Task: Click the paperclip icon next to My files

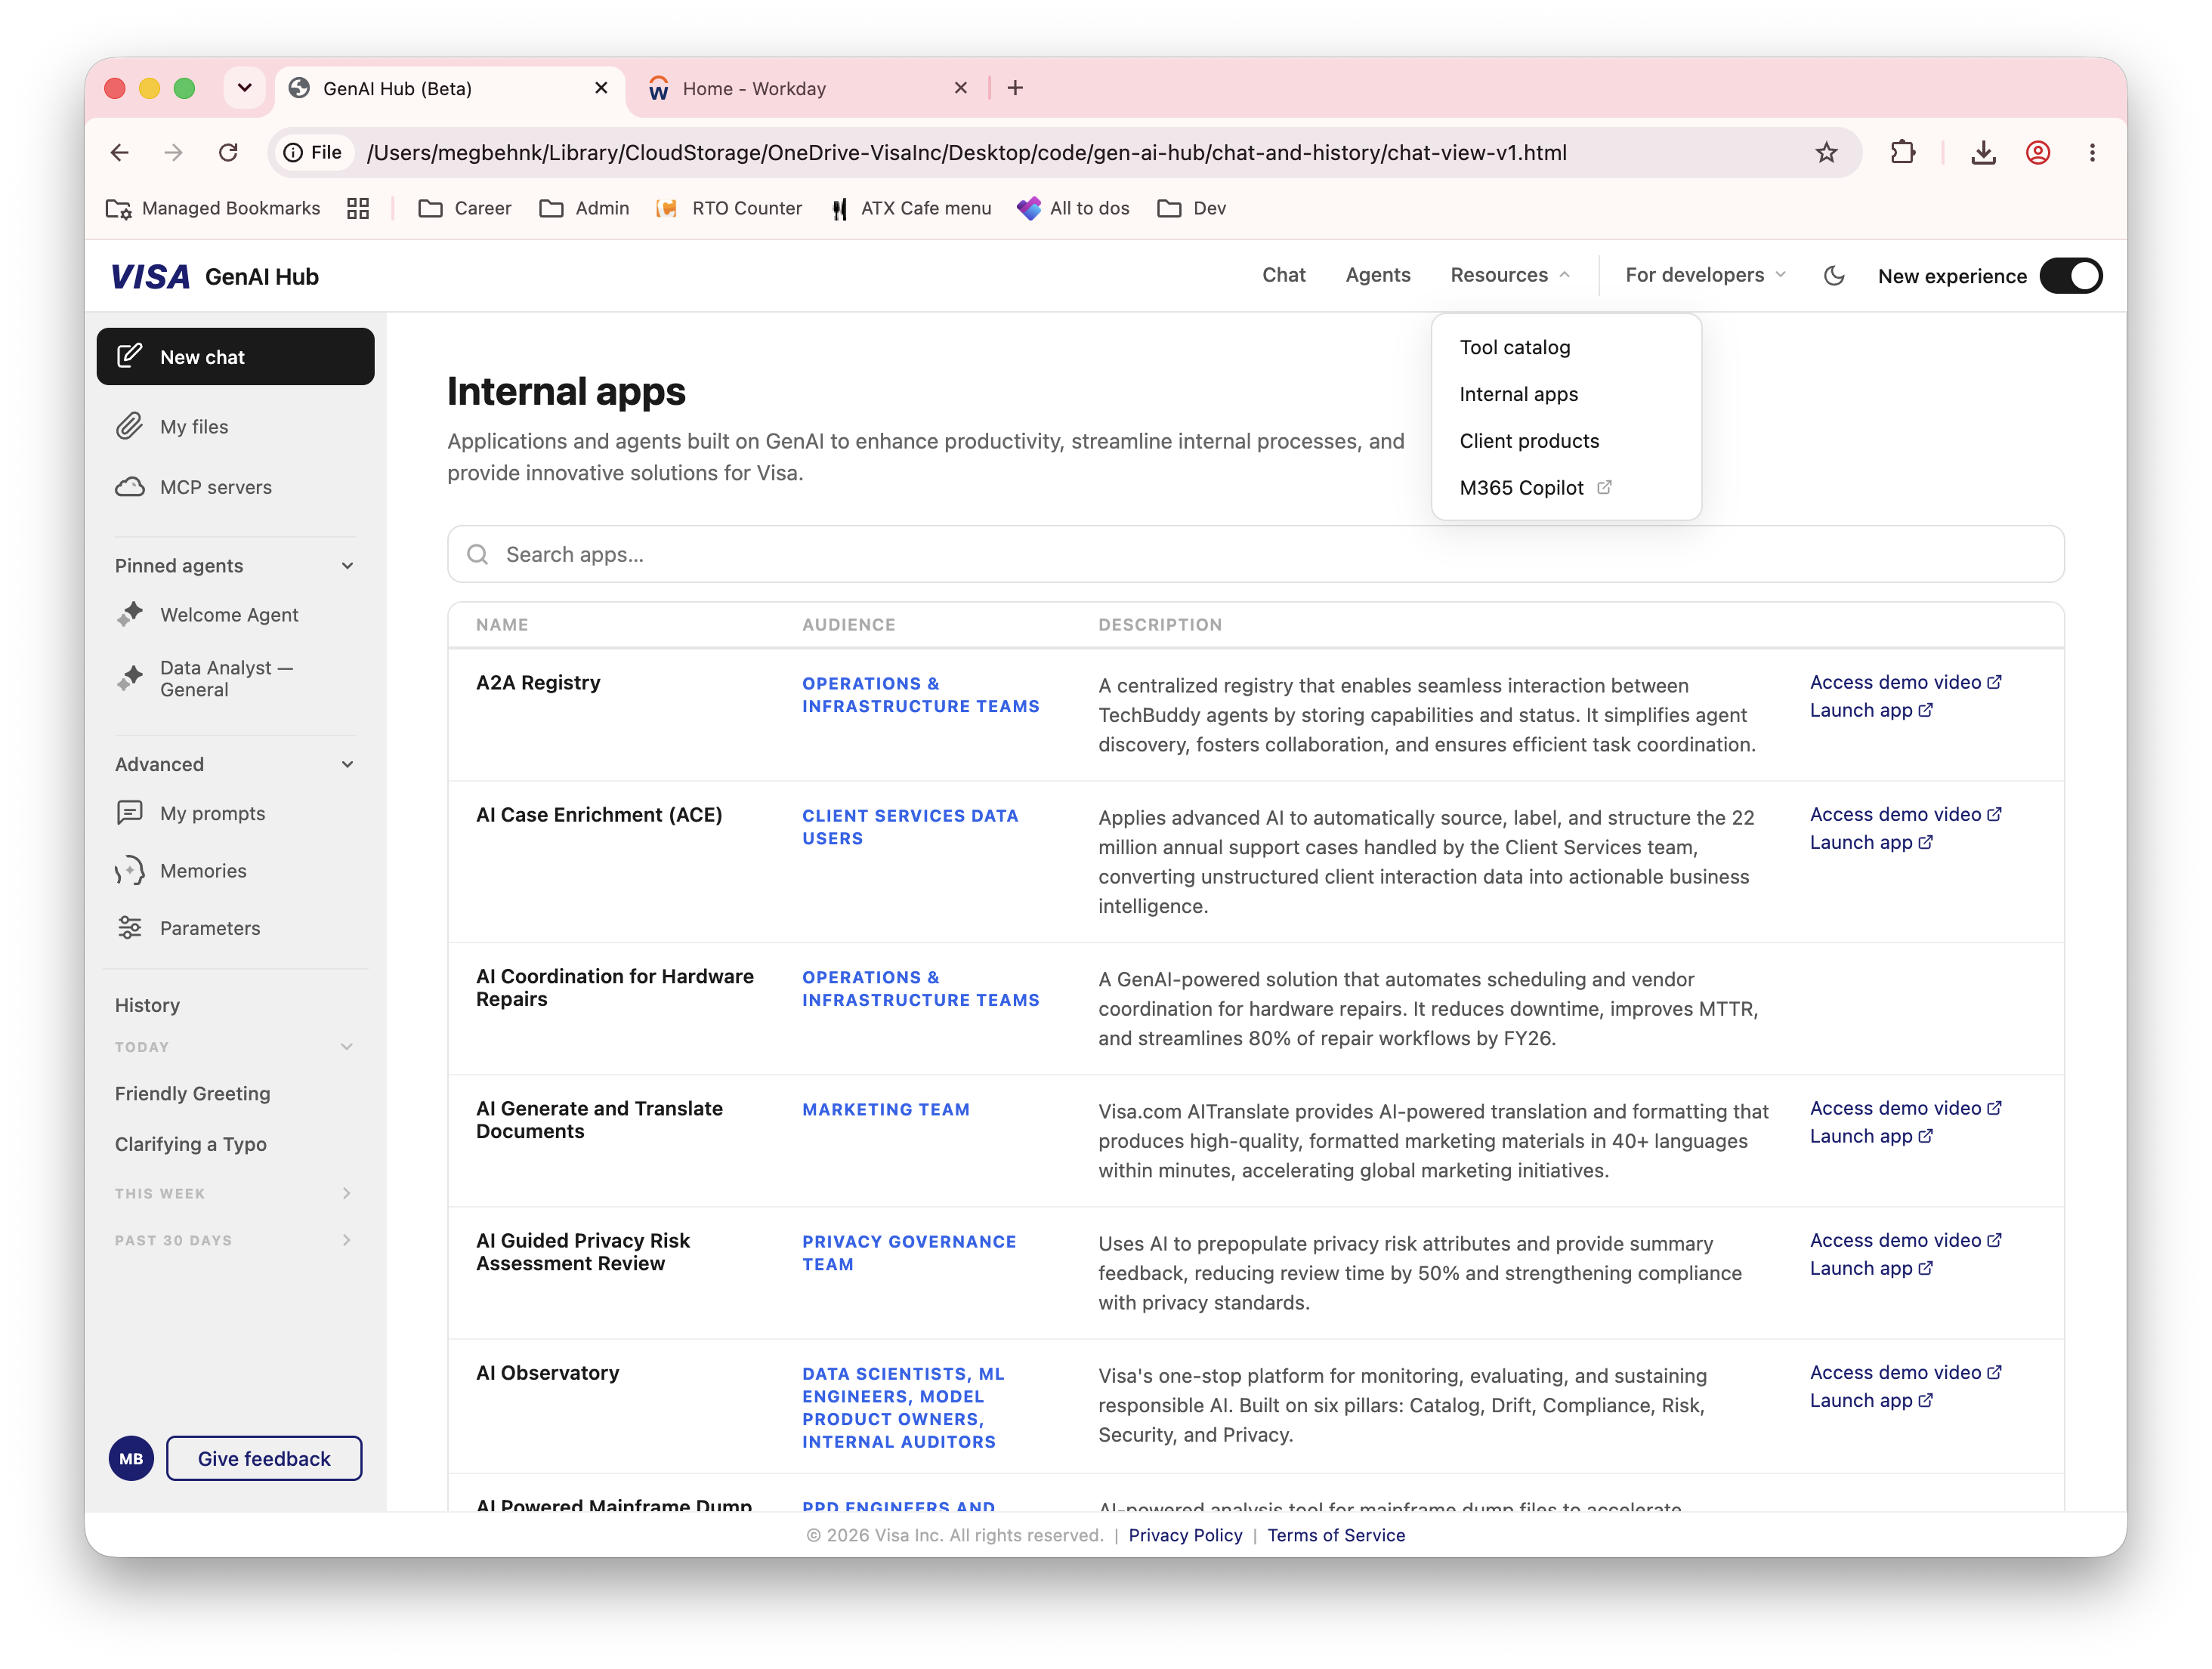Action: tap(129, 427)
